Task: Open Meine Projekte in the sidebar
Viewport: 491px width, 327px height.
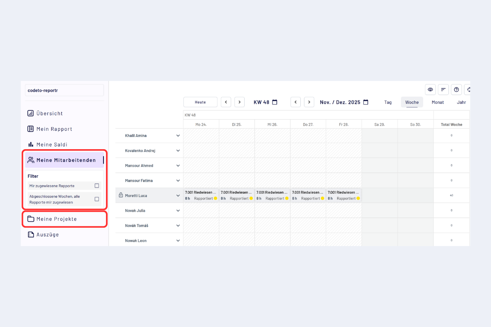Action: coord(56,219)
